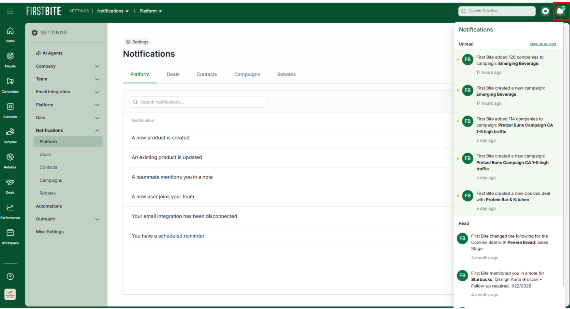The height and width of the screenshot is (309, 570).
Task: Collapse the Notifications settings section
Action: coord(67,130)
